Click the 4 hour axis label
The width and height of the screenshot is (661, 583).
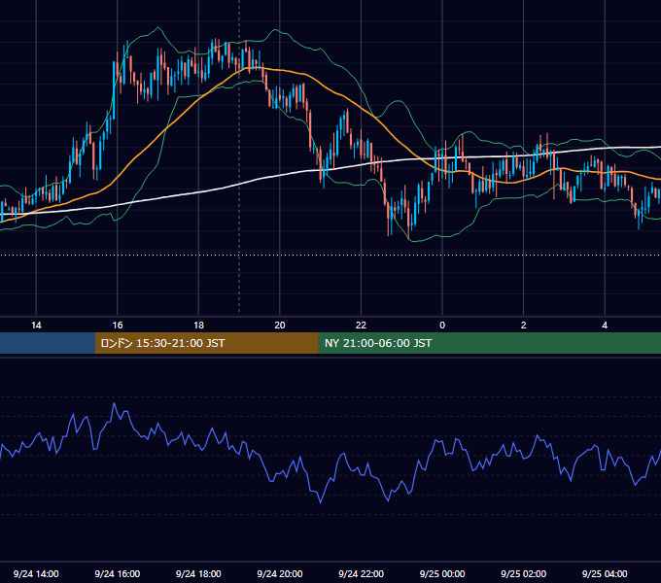pyautogui.click(x=605, y=326)
